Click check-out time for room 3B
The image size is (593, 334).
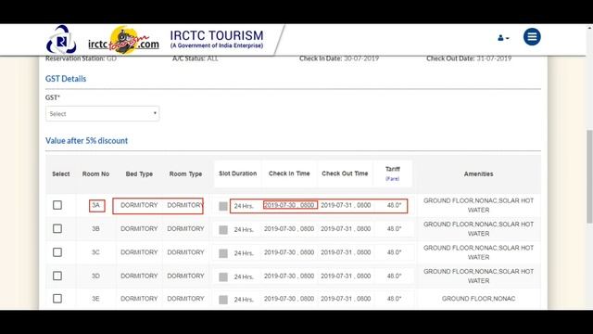(346, 229)
